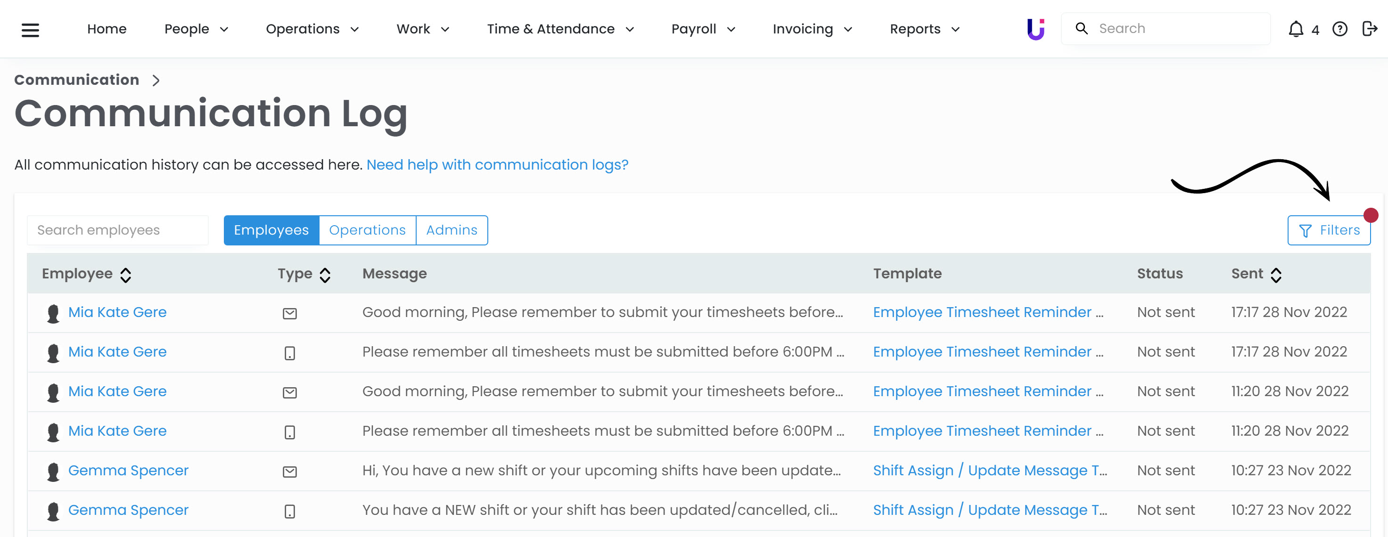Image resolution: width=1388 pixels, height=537 pixels.
Task: Open the help question mark icon
Action: point(1339,29)
